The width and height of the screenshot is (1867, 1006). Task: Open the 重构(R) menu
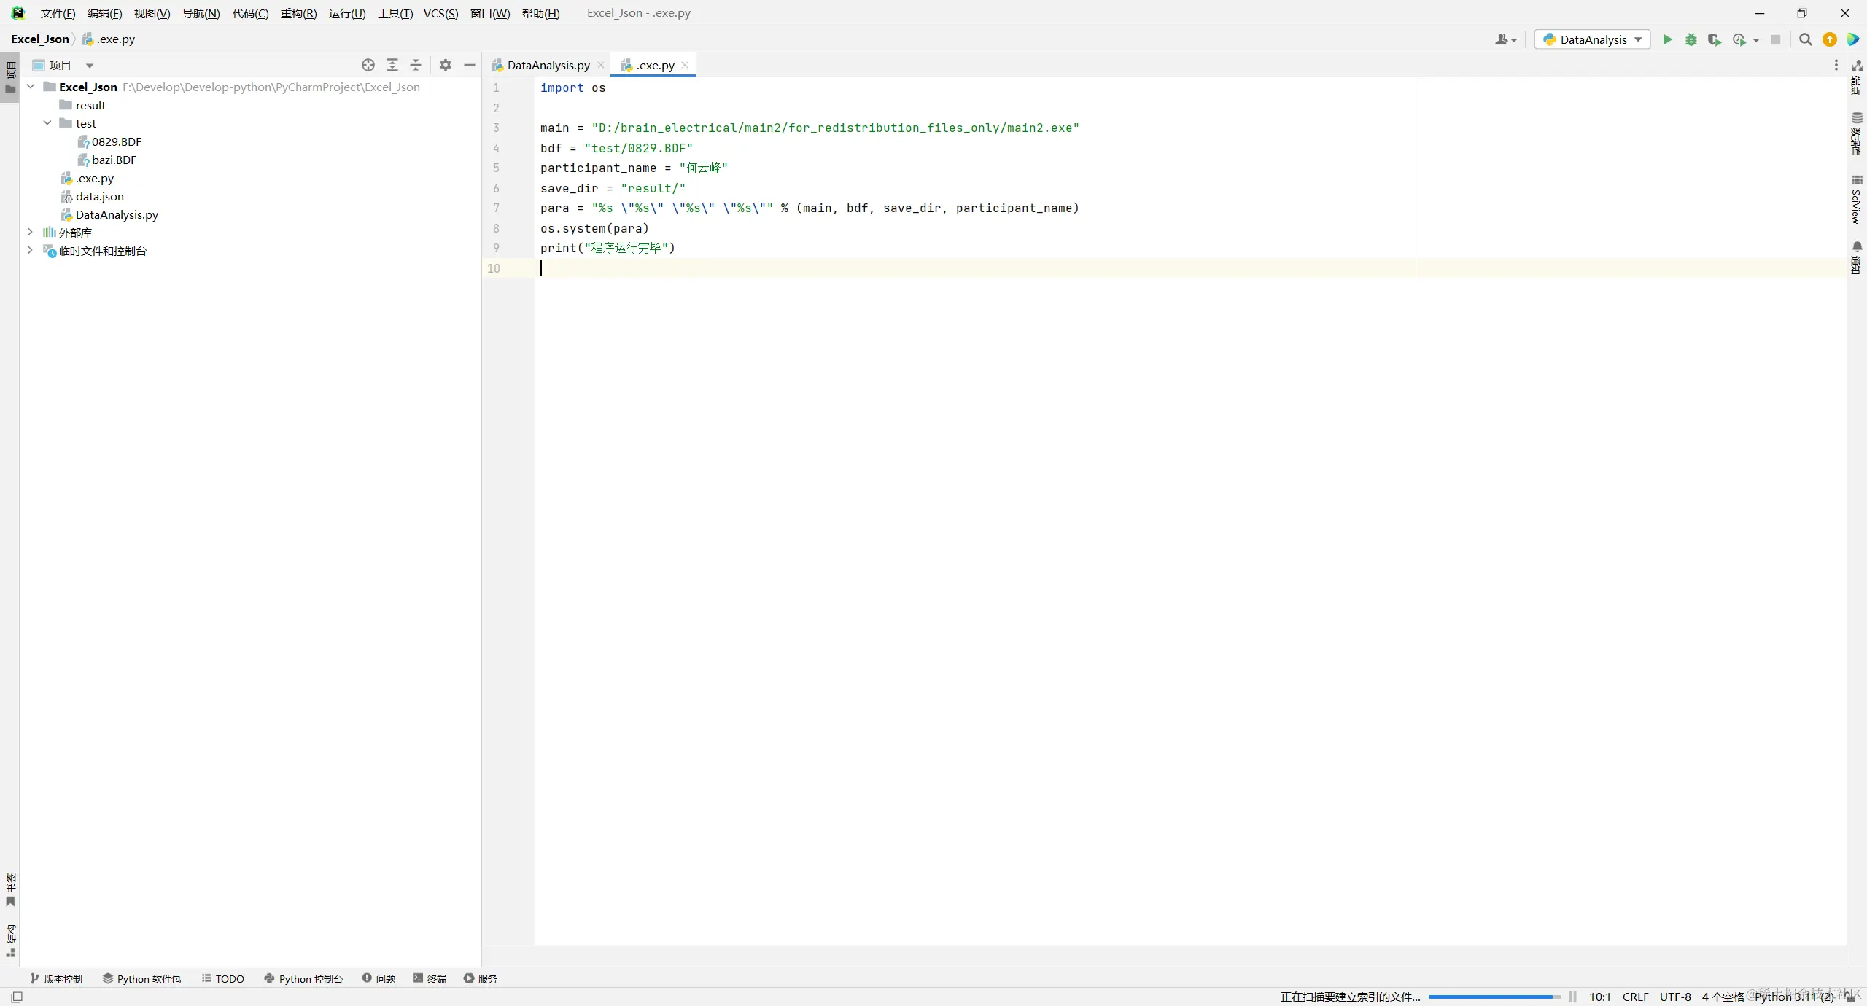coord(298,13)
